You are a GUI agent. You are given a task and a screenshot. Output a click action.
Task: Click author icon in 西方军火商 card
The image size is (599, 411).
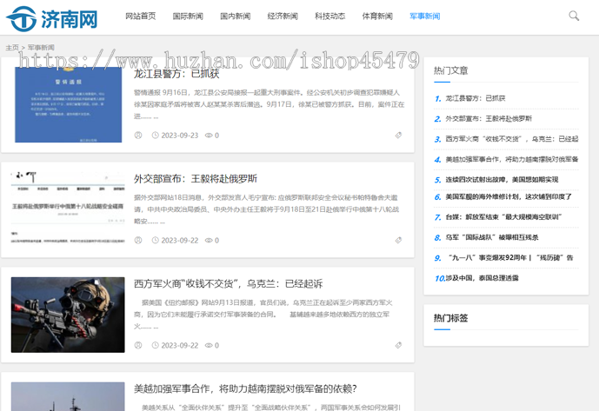[138, 345]
